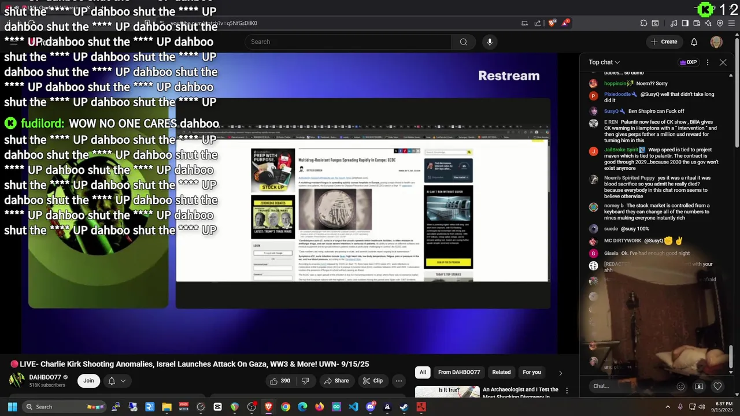
Task: Open Brave Rewards triangle icon
Action: (566, 23)
